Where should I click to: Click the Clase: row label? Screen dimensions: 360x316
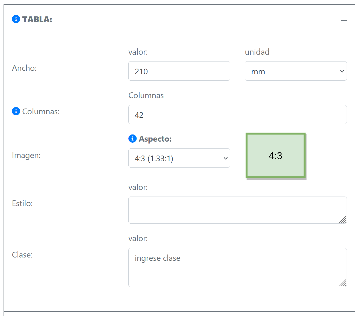(22, 255)
